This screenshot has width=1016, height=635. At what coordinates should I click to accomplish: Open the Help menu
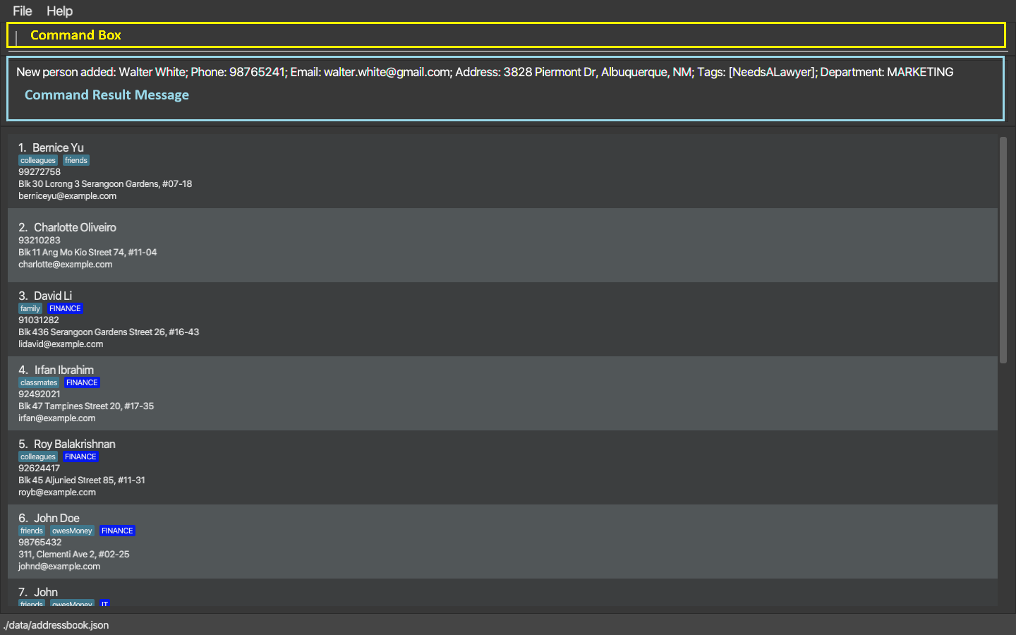(59, 11)
